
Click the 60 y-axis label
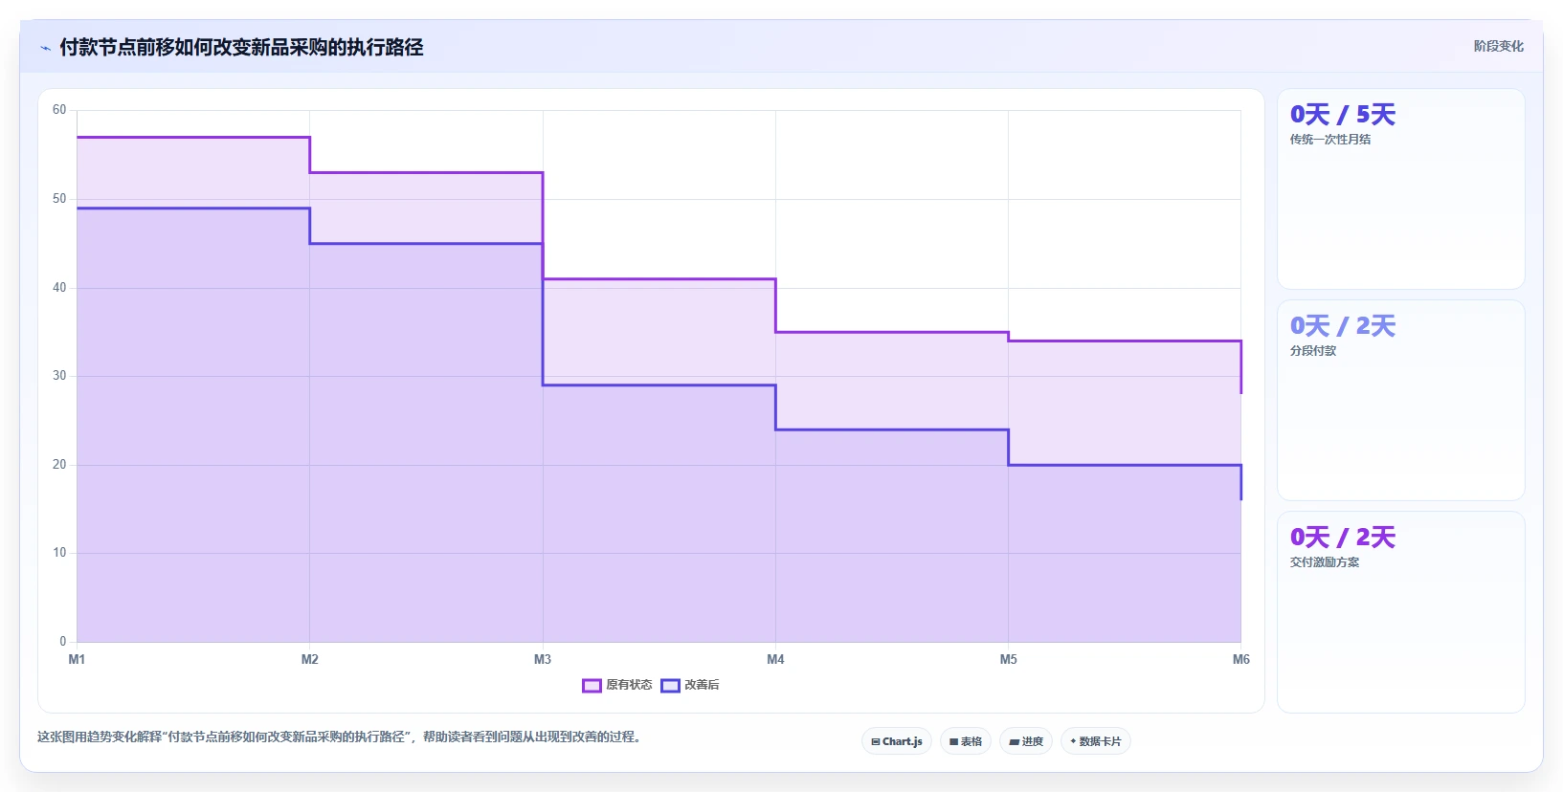click(x=59, y=110)
